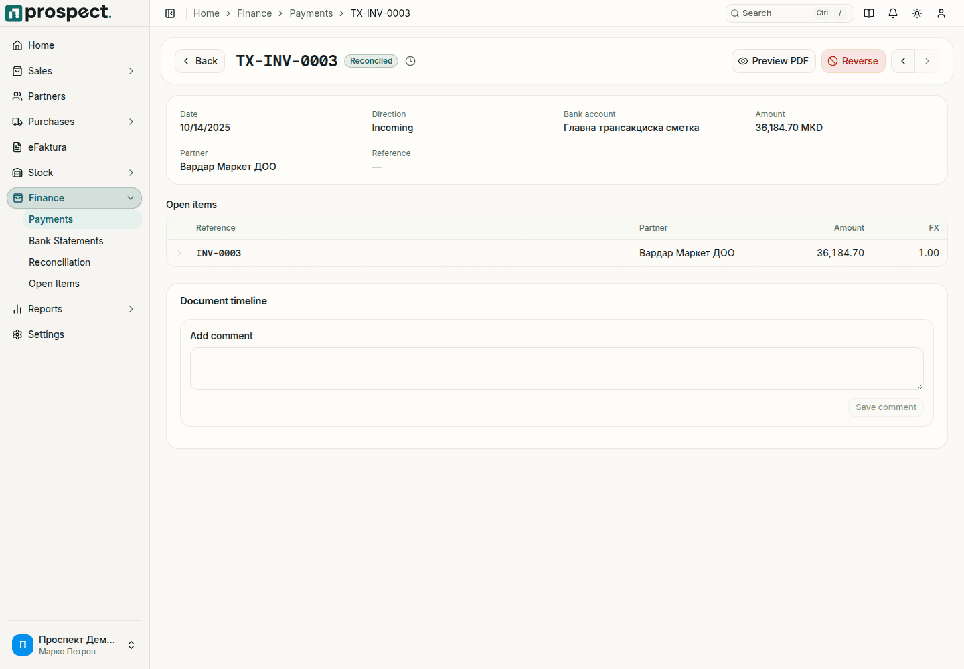The width and height of the screenshot is (964, 669).
Task: Click the Reports chart icon
Action: (x=17, y=309)
